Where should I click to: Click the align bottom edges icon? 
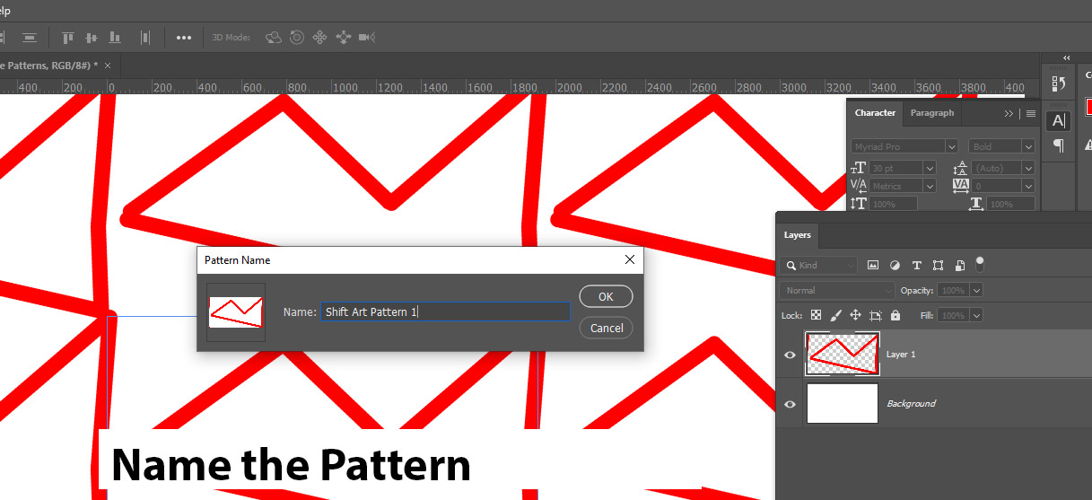click(114, 38)
